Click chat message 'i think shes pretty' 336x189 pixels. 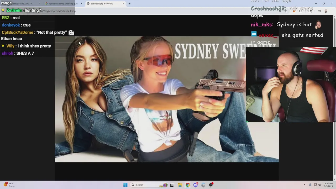click(x=34, y=46)
